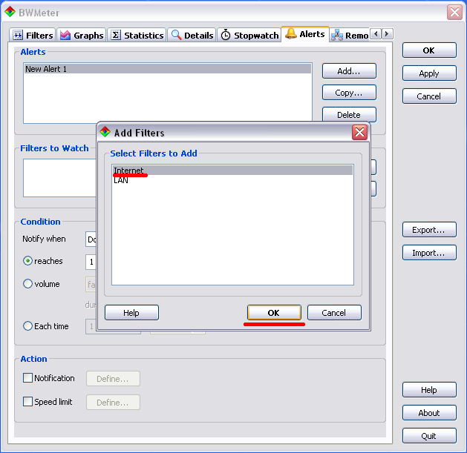Screen dimensions: 467x453
Task: Select the LAN filter entry
Action: 121,180
